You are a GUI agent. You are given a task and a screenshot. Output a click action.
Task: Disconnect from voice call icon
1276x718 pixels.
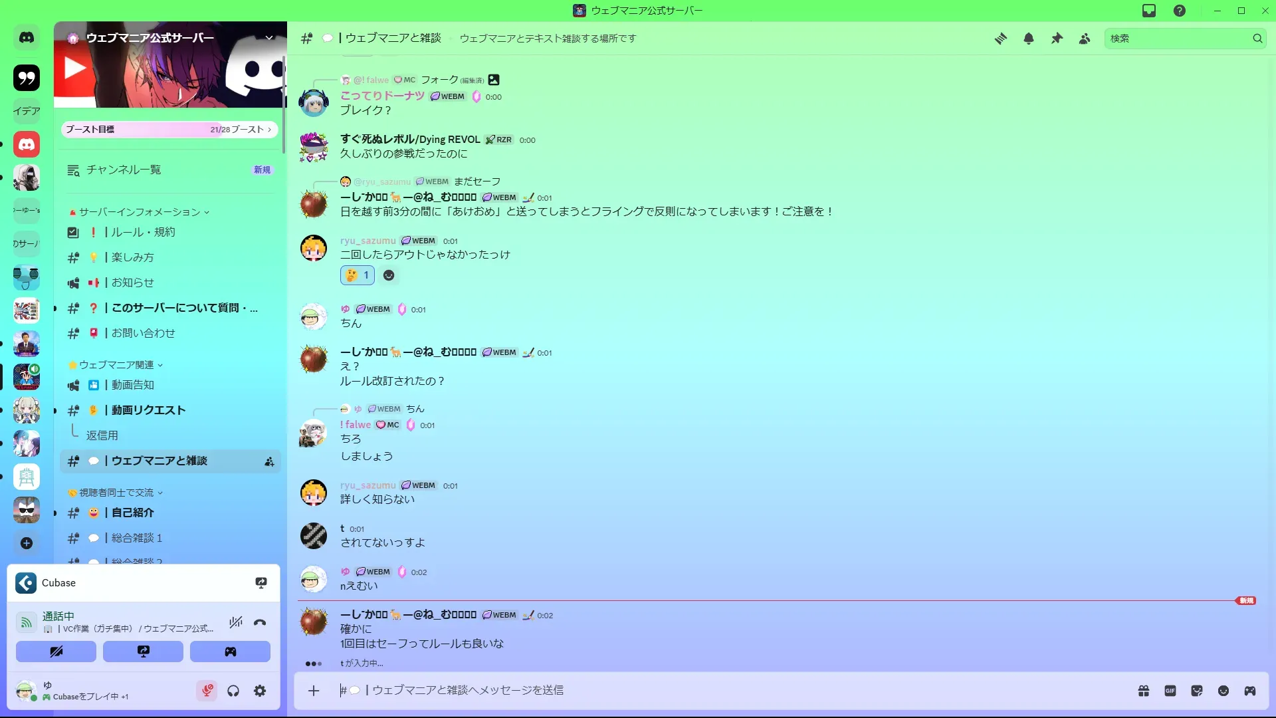260,622
